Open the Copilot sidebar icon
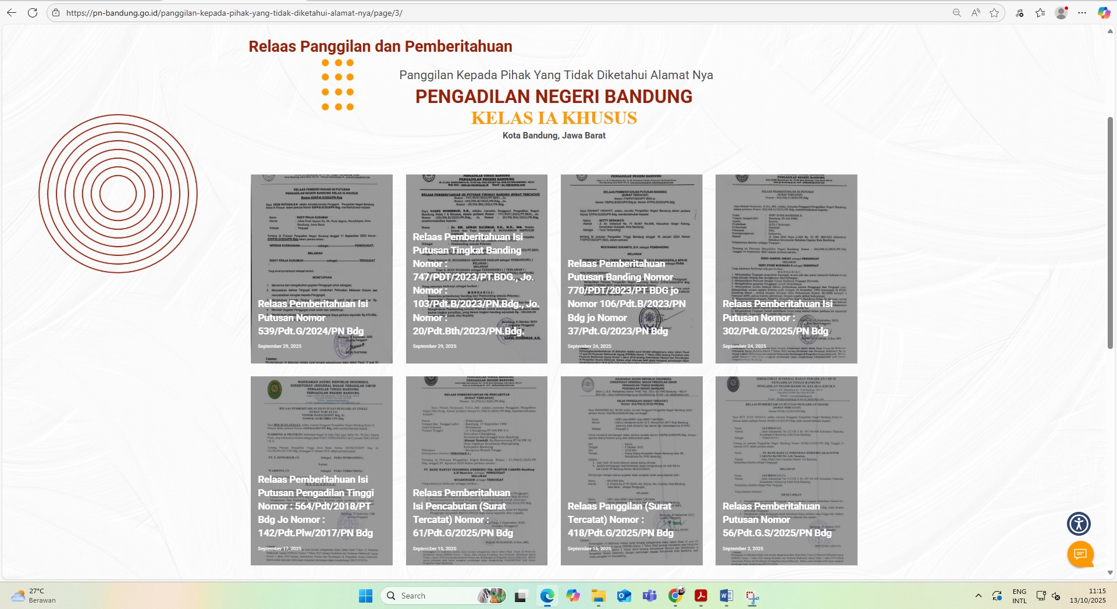This screenshot has width=1117, height=609. pyautogui.click(x=1104, y=13)
